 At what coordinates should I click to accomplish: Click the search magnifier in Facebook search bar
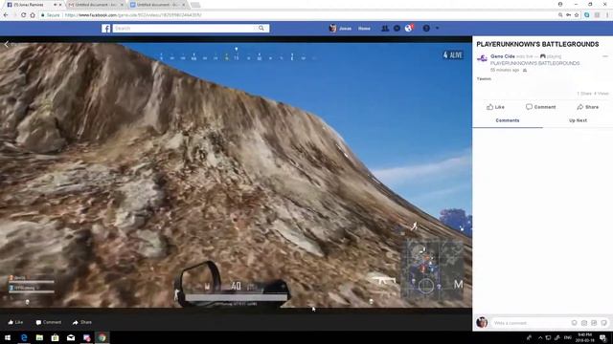261,28
